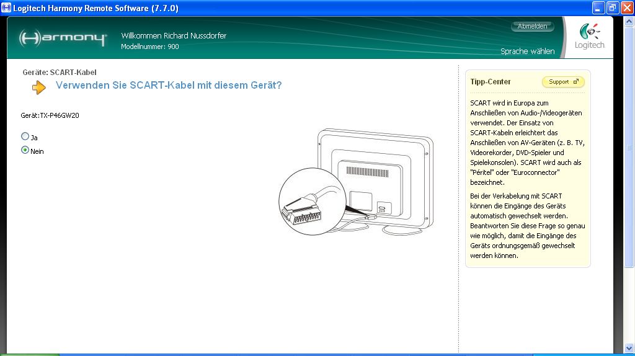The width and height of the screenshot is (635, 356).
Task: Select the "Ja" radio button
Action: click(x=25, y=136)
